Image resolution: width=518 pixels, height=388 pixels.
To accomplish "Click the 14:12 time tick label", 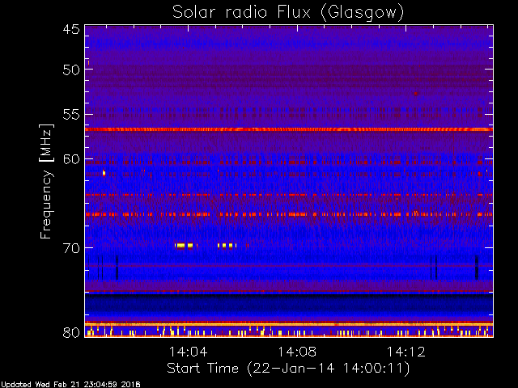I will point(406,352).
